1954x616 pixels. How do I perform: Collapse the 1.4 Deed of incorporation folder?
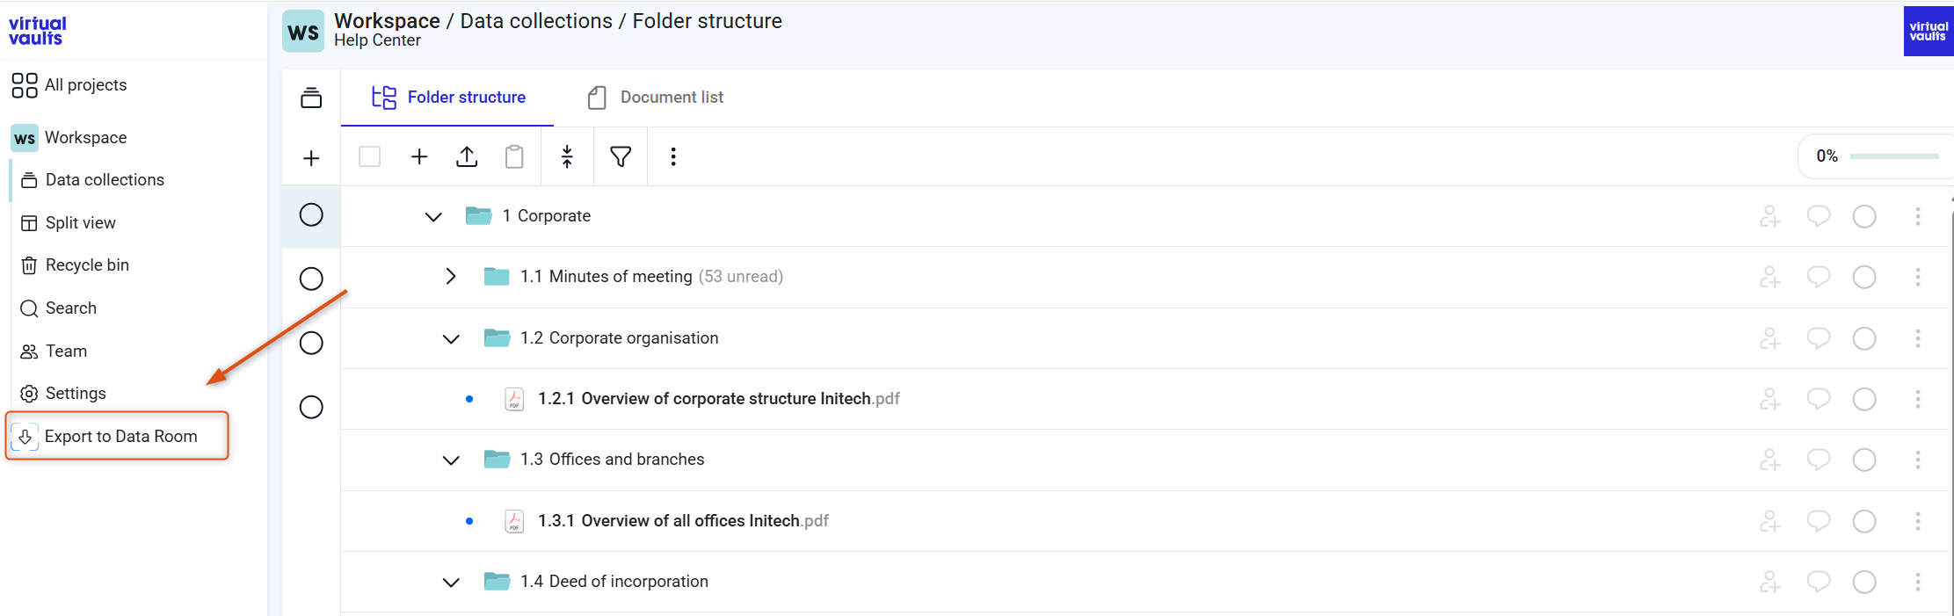click(451, 582)
